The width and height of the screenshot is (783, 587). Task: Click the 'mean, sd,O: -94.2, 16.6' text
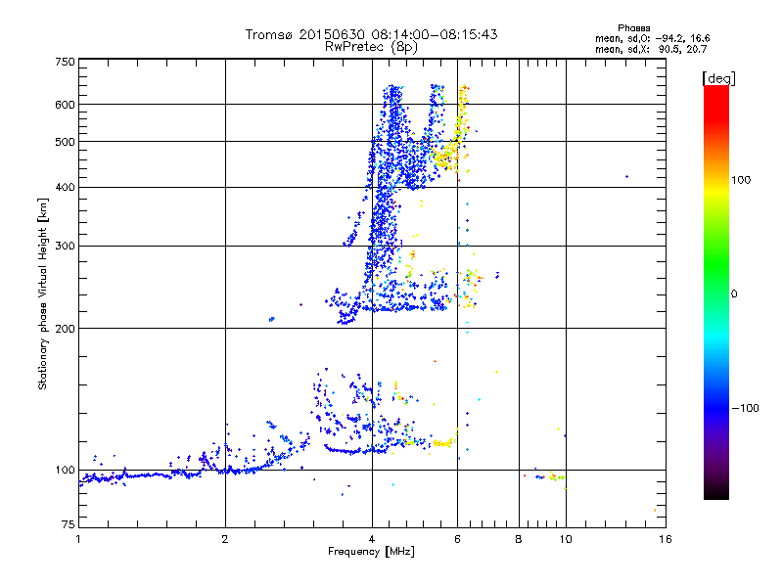click(652, 38)
